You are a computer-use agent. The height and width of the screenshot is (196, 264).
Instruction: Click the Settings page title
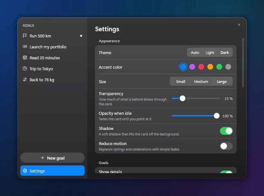[x=107, y=29]
